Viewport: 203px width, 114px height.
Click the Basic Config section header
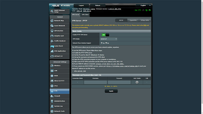tap(111, 31)
